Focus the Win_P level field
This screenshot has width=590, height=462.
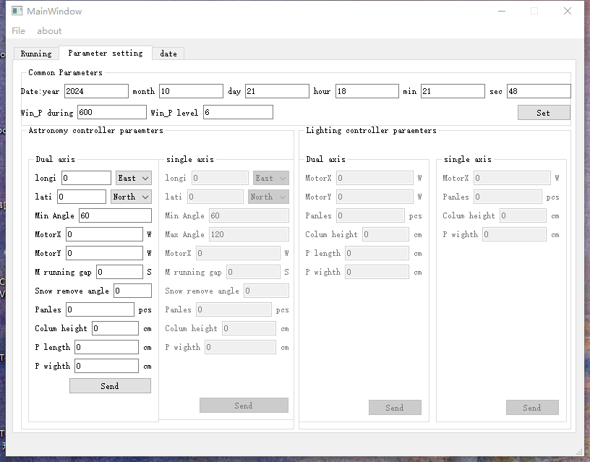(x=238, y=112)
